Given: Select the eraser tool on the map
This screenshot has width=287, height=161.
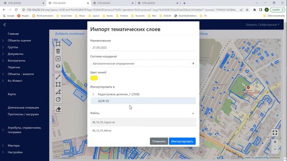Looking at the screenshot, I should [x=58, y=110].
